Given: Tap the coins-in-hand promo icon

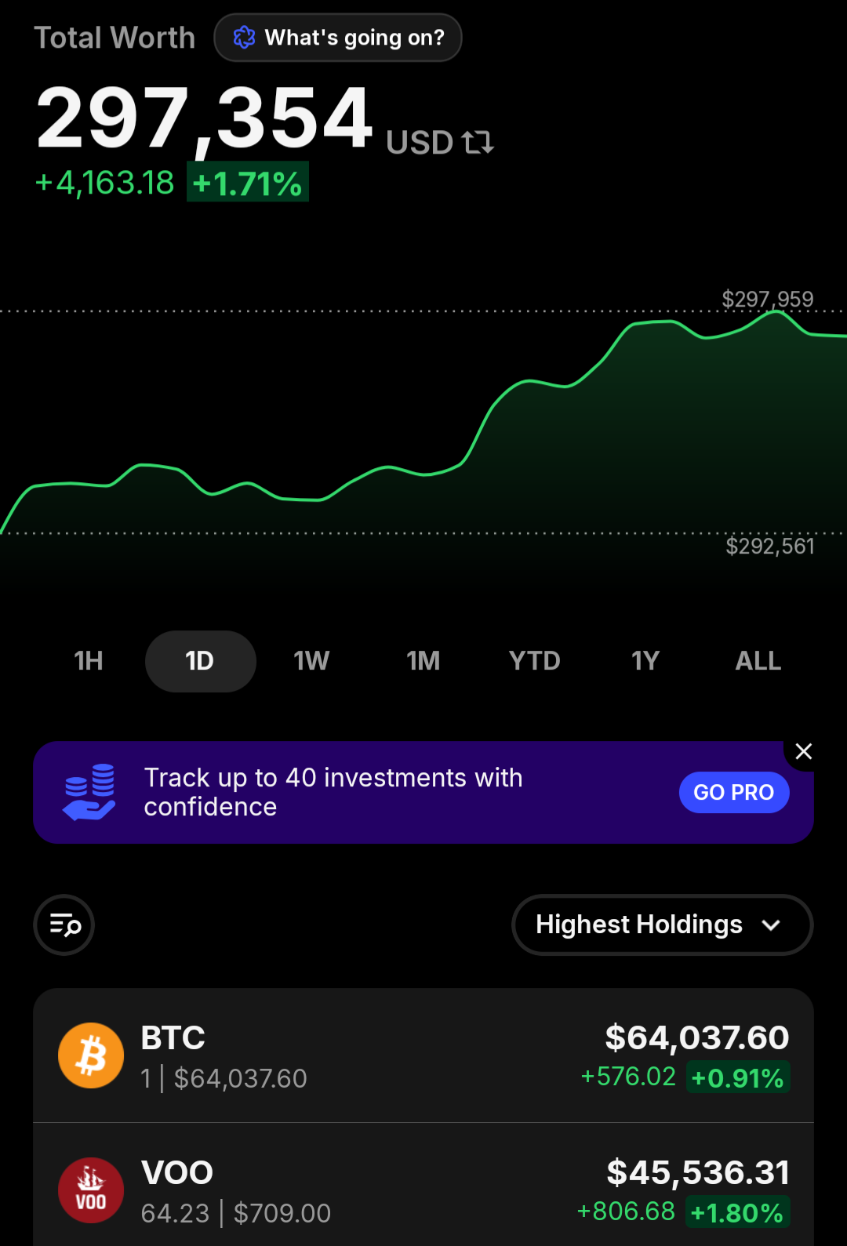Looking at the screenshot, I should click(90, 792).
